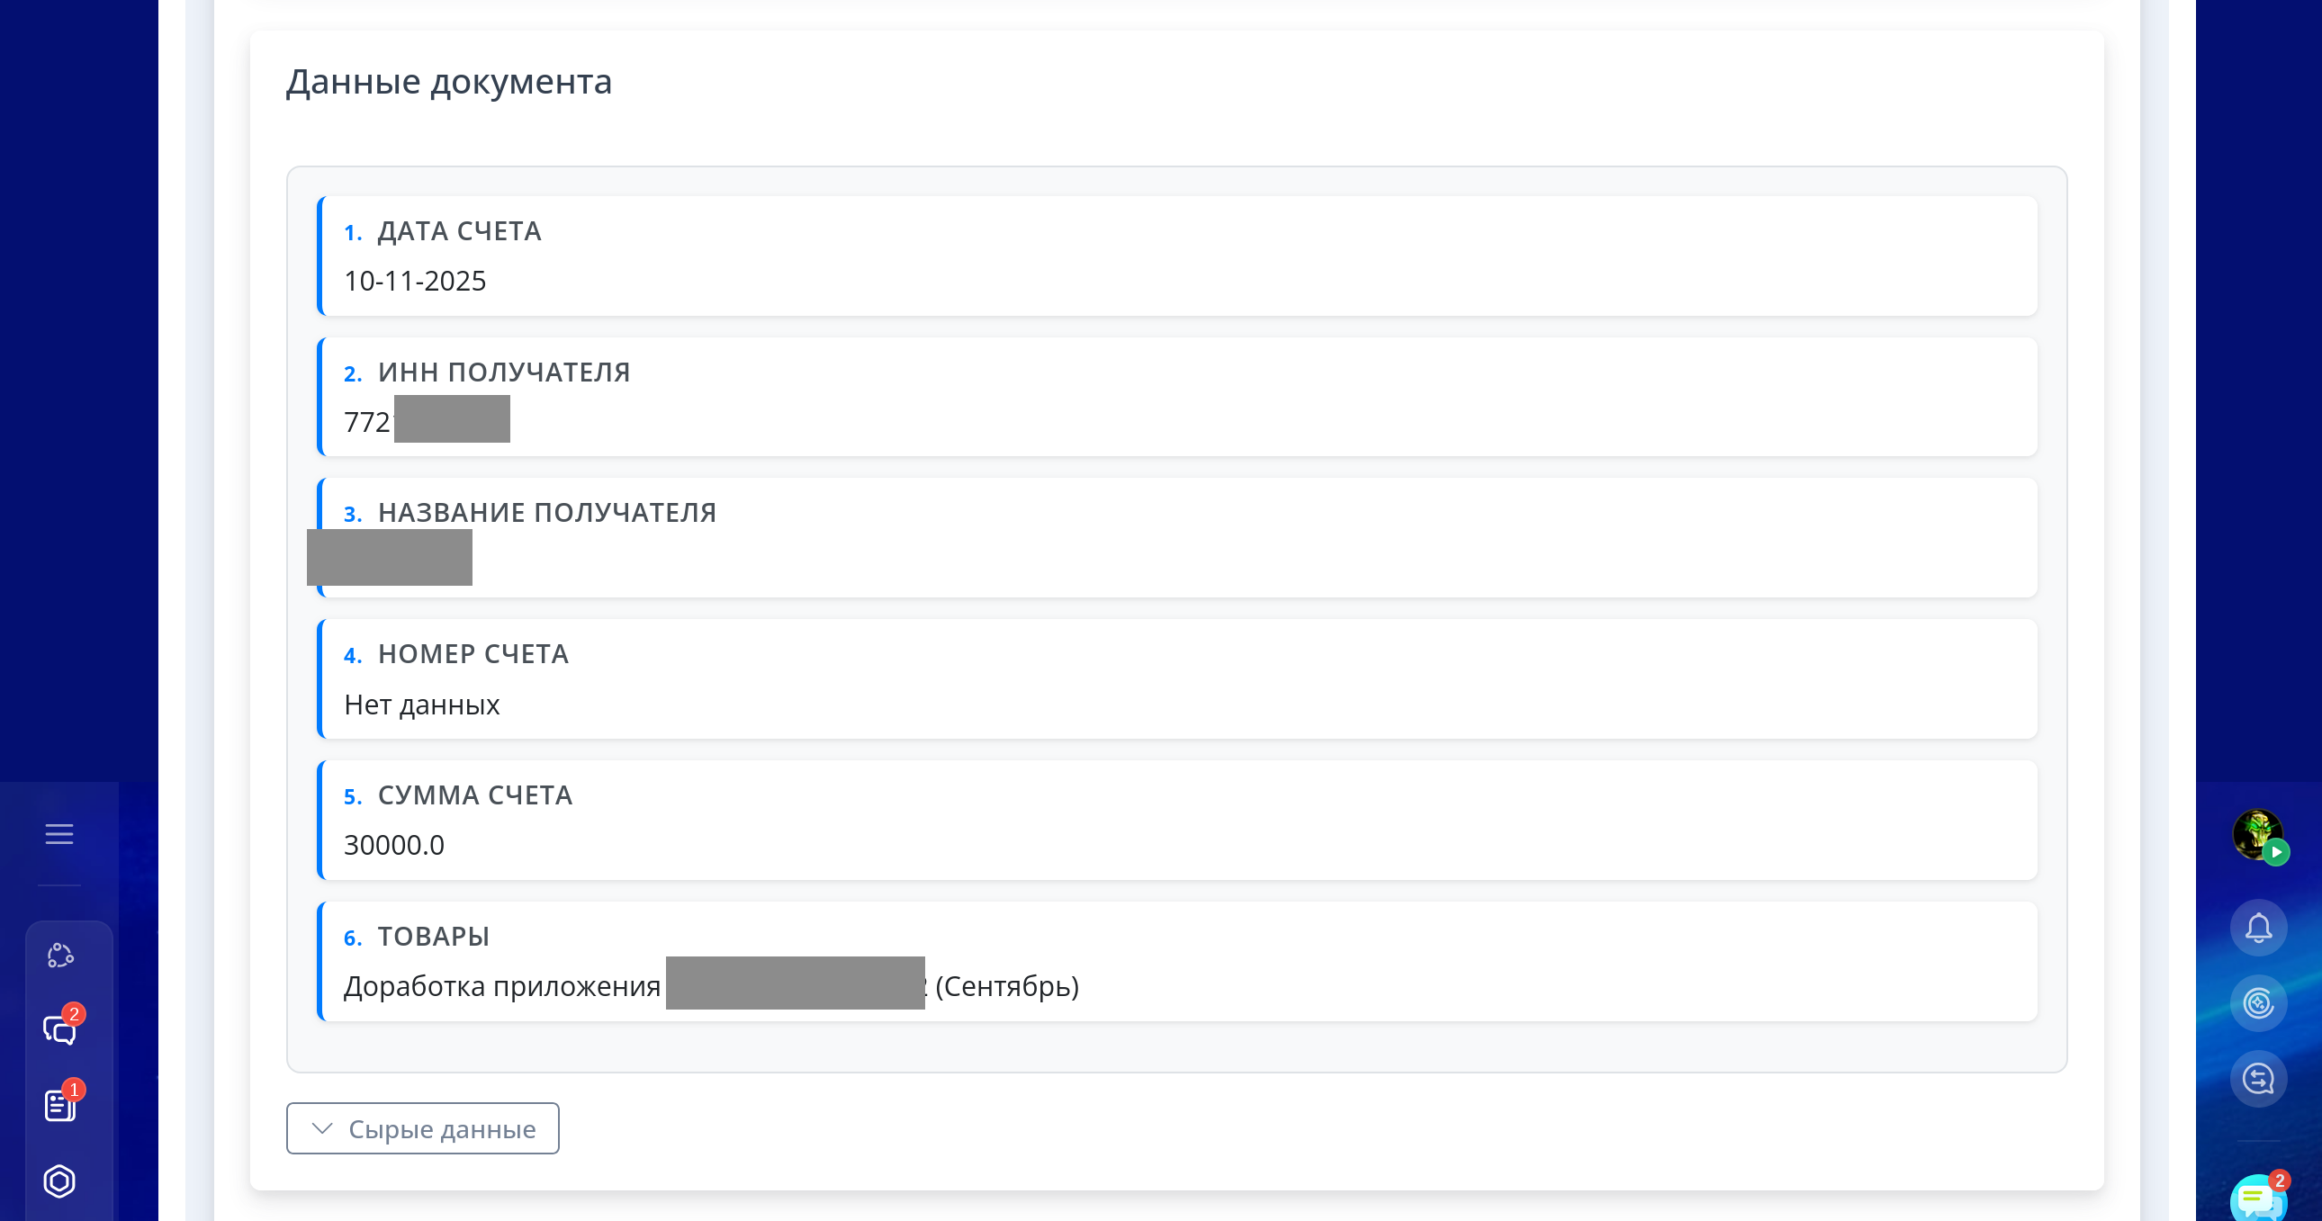
Task: Click the Данные документа heading
Action: tap(449, 82)
